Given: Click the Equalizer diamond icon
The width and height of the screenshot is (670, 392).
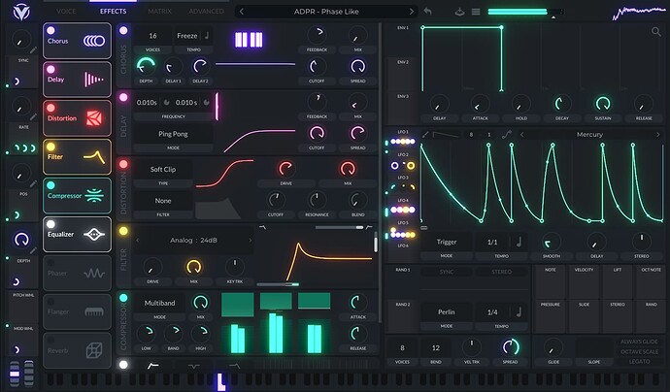Looking at the screenshot, I should [94, 234].
